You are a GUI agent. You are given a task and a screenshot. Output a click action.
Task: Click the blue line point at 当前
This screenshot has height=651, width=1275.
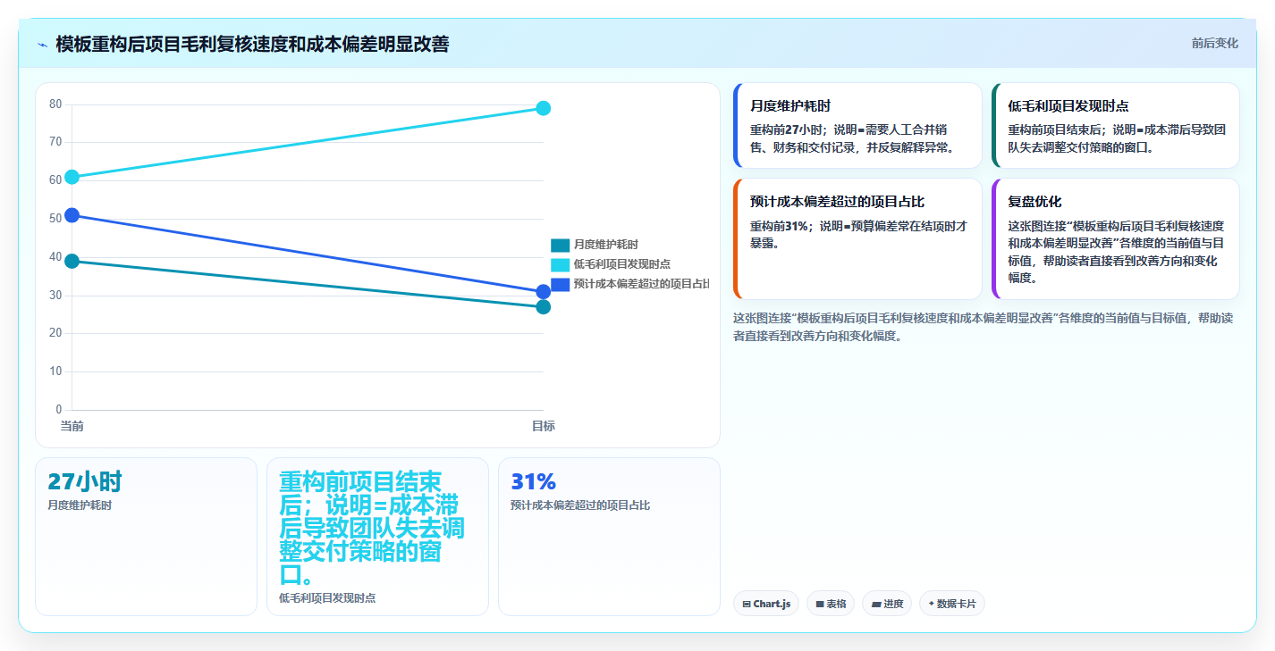(x=72, y=215)
